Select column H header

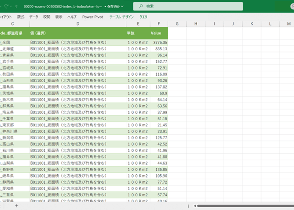point(196,24)
